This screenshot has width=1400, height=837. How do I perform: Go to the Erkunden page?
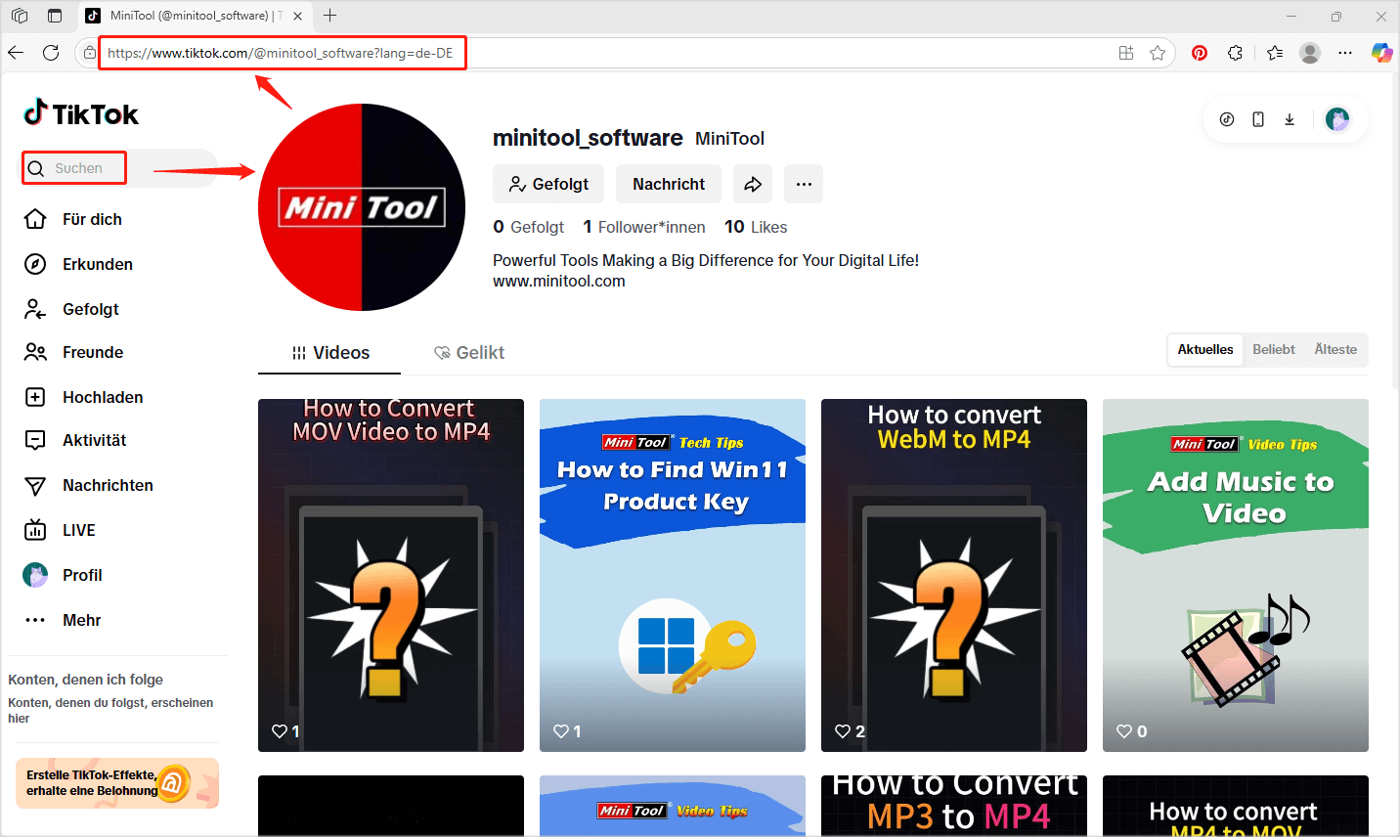coord(79,264)
